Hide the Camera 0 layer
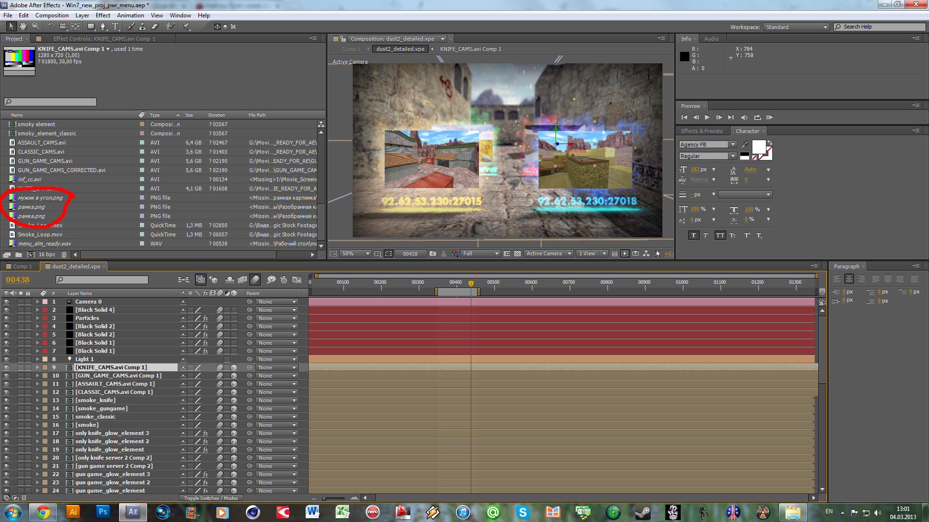Image resolution: width=929 pixels, height=522 pixels. coord(6,302)
